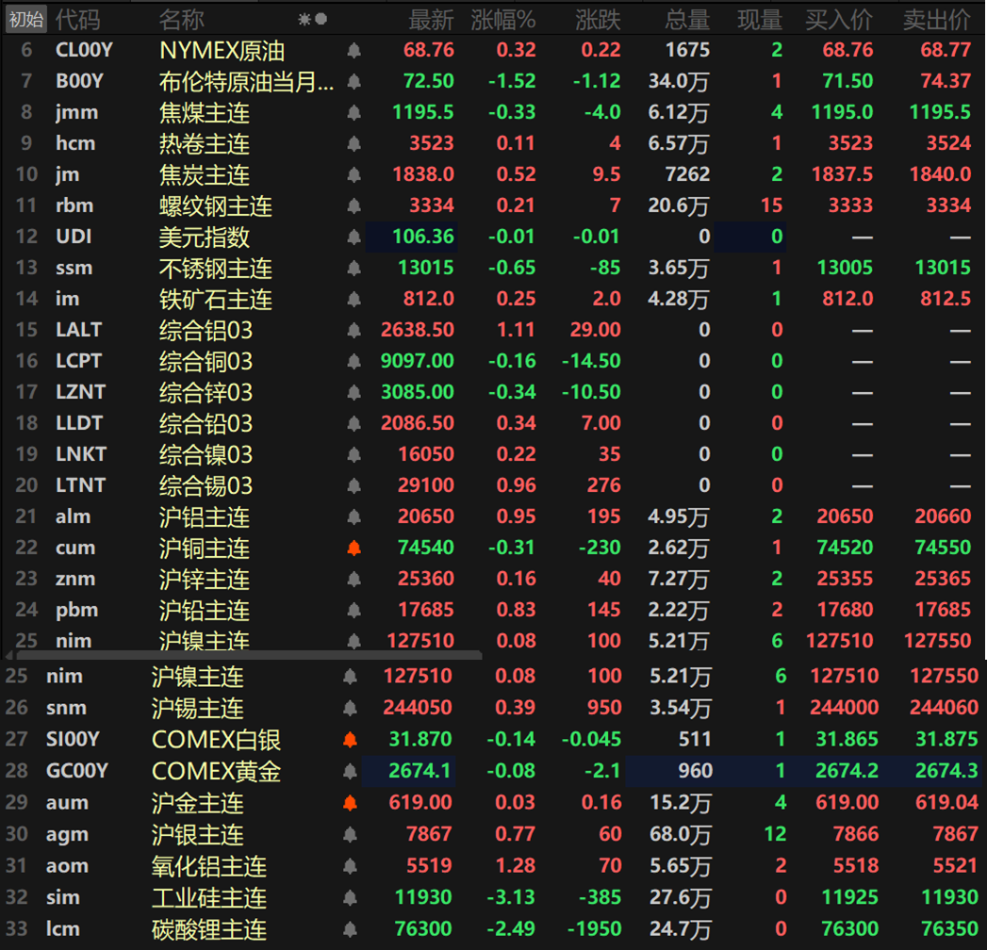Click the bell icon for NYMEX原油

click(354, 51)
